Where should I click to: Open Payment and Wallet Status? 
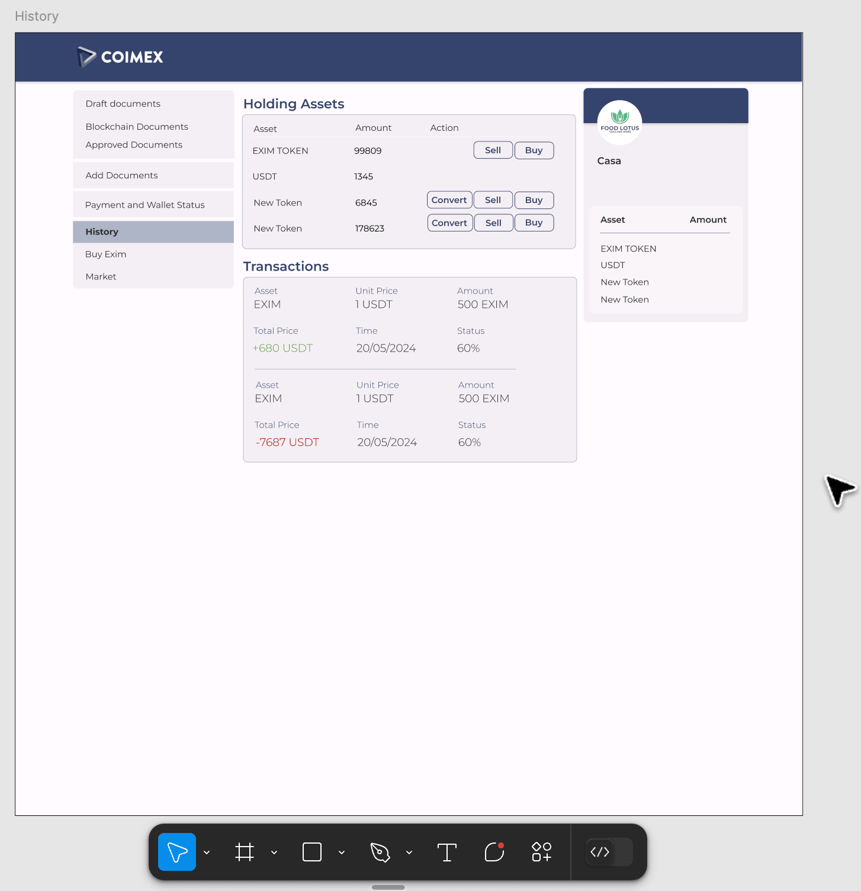coord(144,205)
